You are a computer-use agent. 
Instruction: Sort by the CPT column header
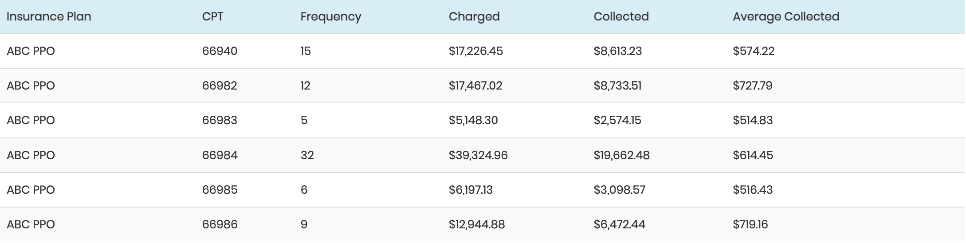pos(212,17)
